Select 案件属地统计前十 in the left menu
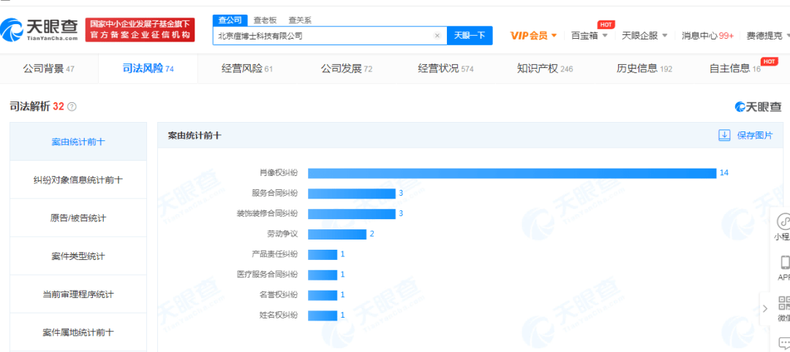 78,332
